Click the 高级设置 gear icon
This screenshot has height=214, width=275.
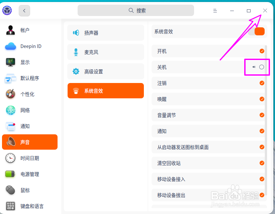tap(76, 71)
